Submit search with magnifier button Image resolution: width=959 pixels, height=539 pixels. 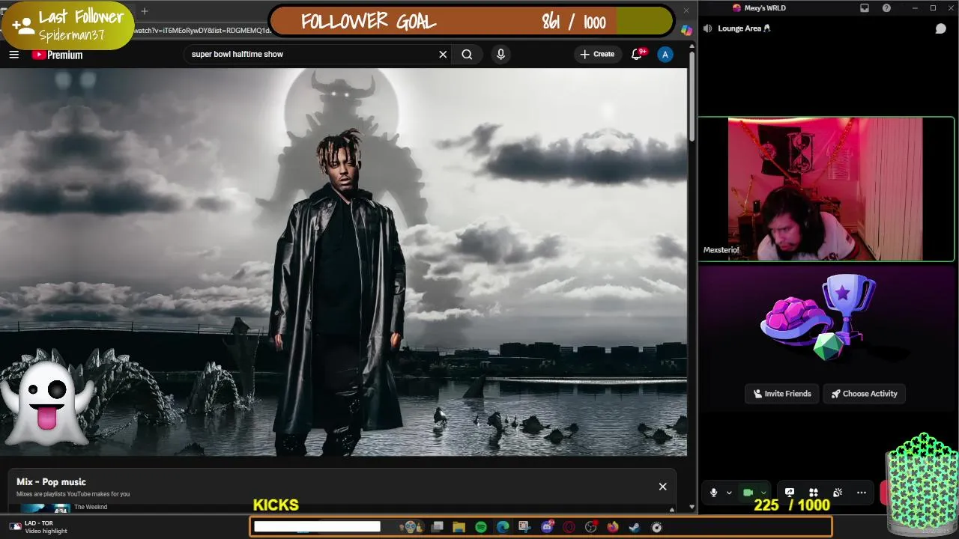[467, 54]
